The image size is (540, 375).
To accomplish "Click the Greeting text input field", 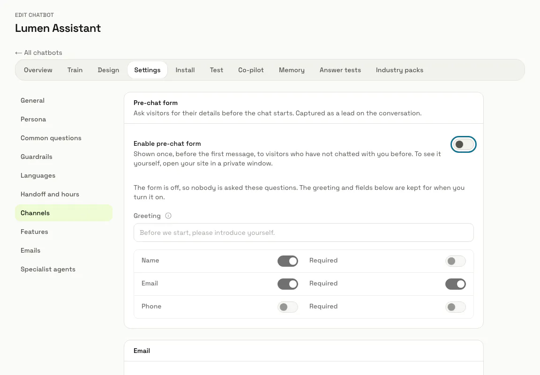I will (303, 232).
